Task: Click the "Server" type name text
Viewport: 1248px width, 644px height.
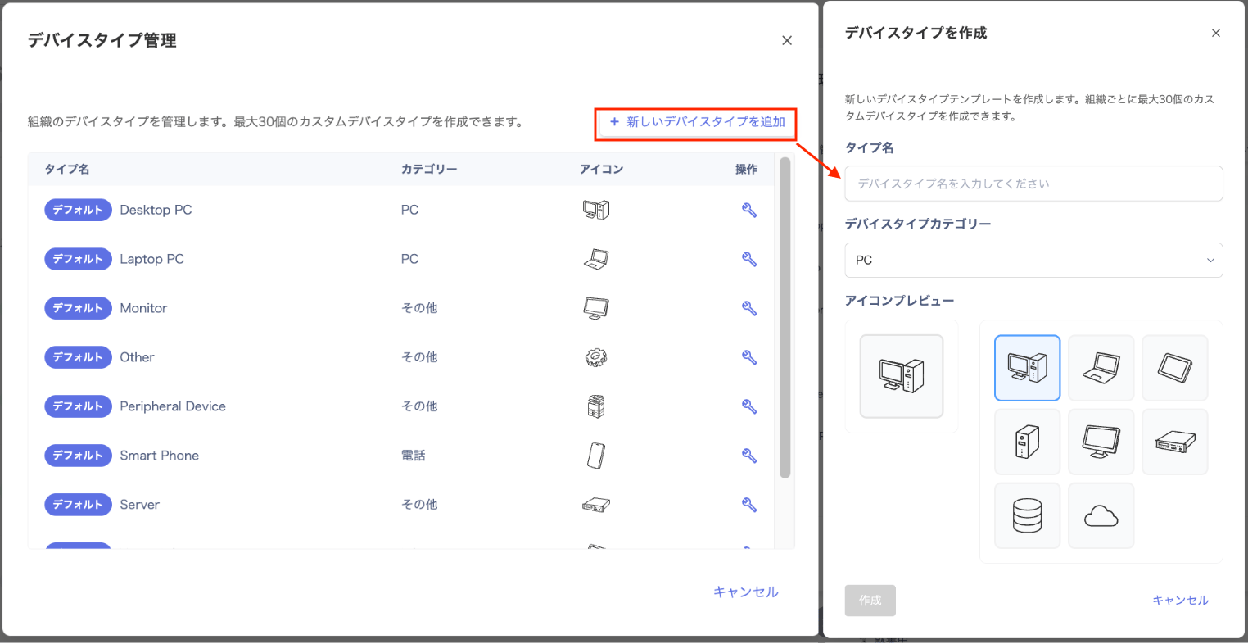Action: (x=139, y=505)
